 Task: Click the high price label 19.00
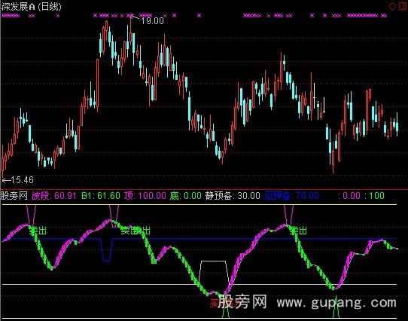152,20
